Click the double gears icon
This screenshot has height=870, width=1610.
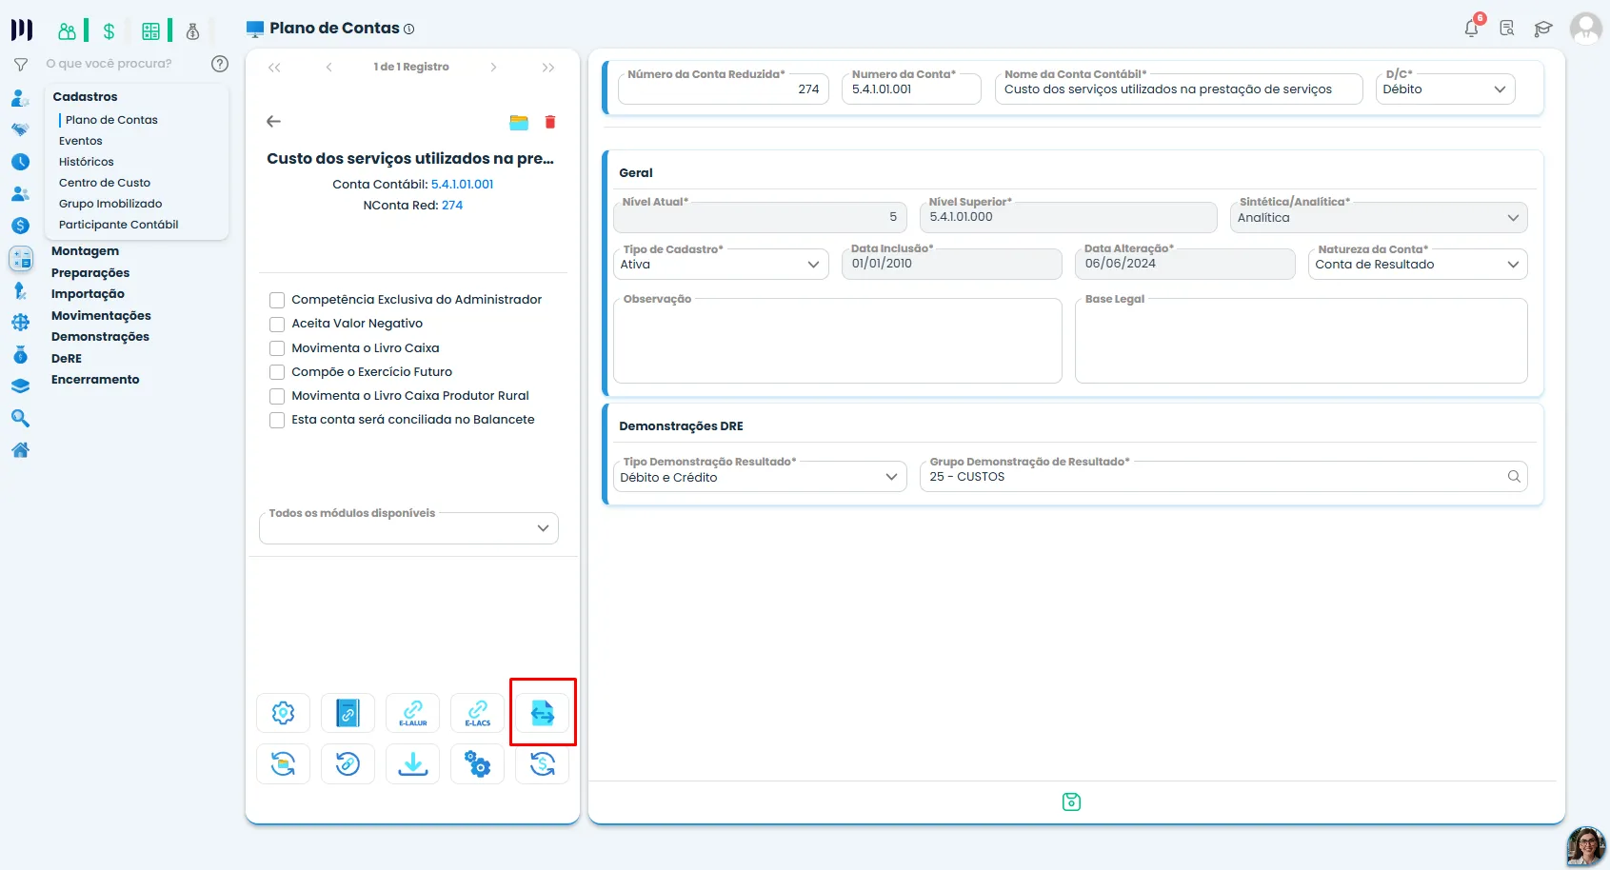pos(477,764)
